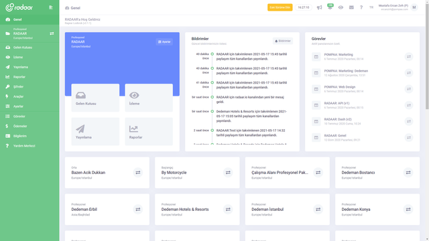Open the Gelen Kutusu tile

click(95, 98)
